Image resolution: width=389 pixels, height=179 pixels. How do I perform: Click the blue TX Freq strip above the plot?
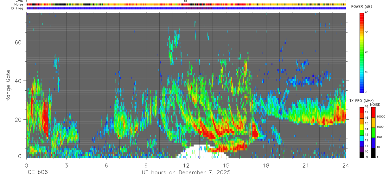pyautogui.click(x=186, y=8)
